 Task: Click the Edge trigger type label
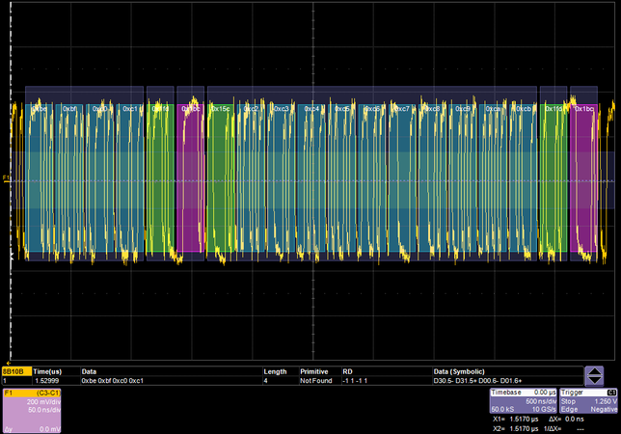pyautogui.click(x=569, y=409)
